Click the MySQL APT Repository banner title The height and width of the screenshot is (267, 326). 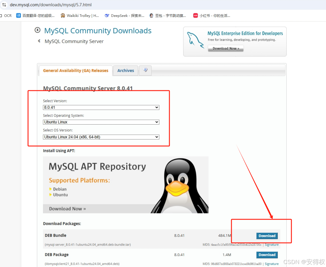pos(97,167)
